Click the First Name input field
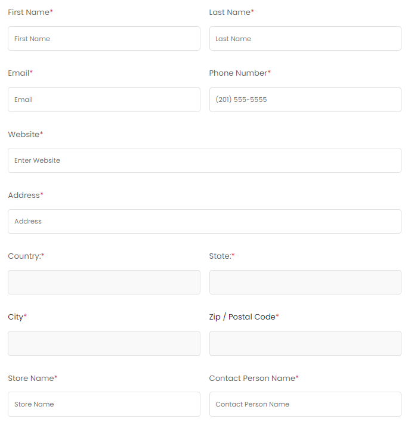This screenshot has height=431, width=414. tap(104, 39)
